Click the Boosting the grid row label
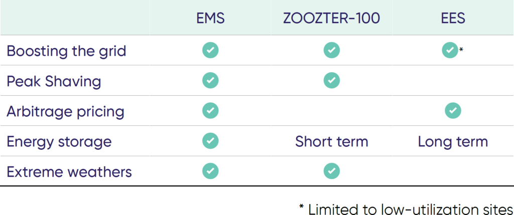This screenshot has height=215, width=514. tap(67, 51)
